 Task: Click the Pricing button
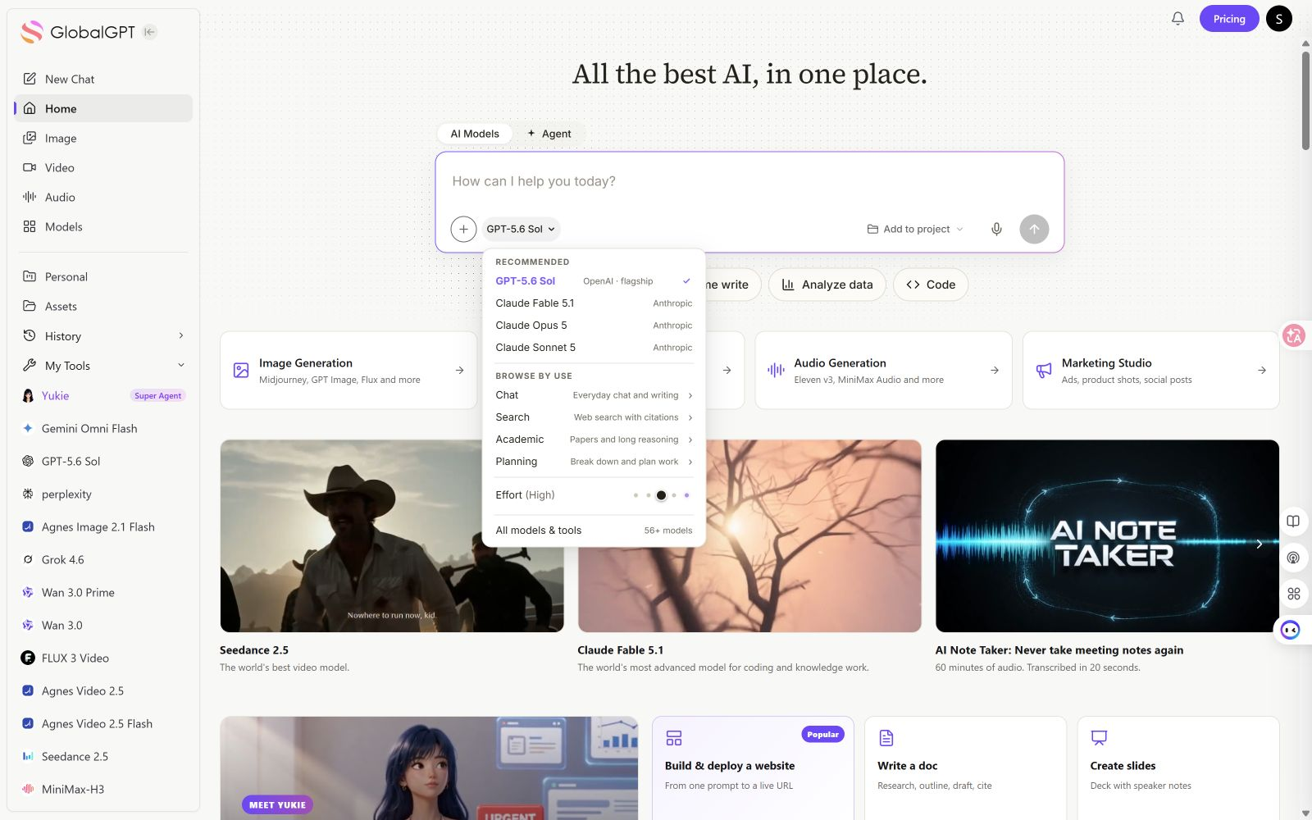point(1229,18)
